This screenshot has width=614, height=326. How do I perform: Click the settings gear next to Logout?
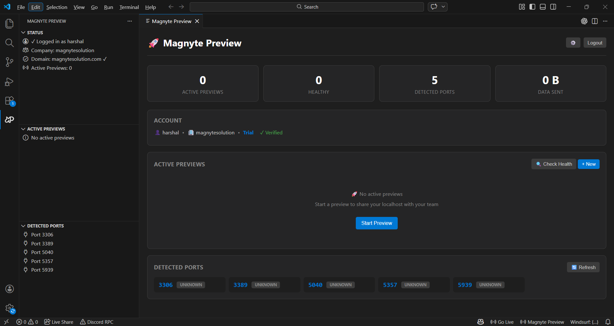tap(573, 43)
